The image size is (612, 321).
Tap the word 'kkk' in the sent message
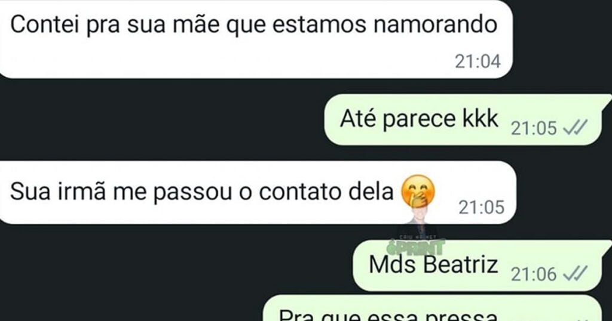point(480,118)
